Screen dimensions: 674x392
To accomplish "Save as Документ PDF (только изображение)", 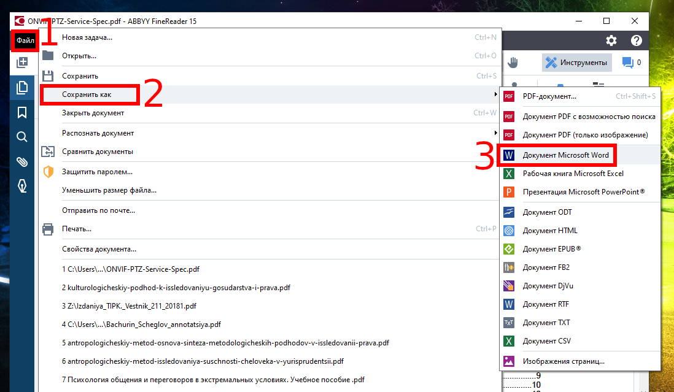I will (580, 135).
